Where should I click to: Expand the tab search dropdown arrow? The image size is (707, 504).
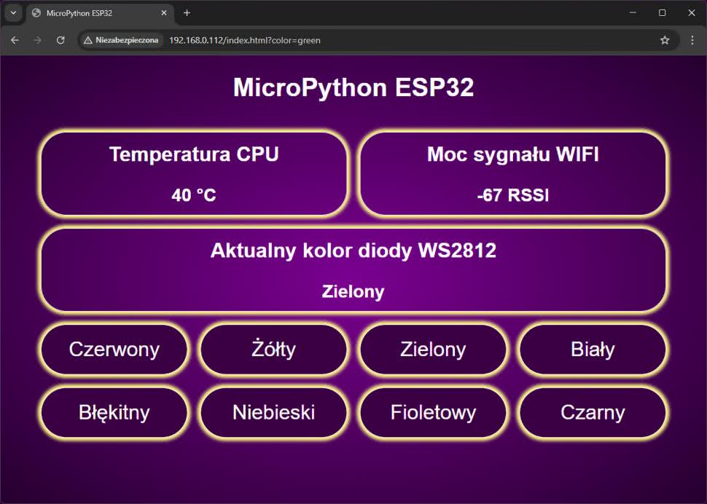12,13
